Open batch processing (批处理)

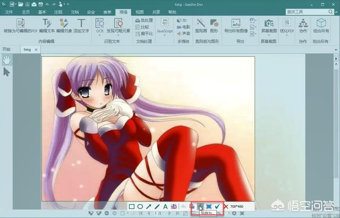click(x=144, y=20)
